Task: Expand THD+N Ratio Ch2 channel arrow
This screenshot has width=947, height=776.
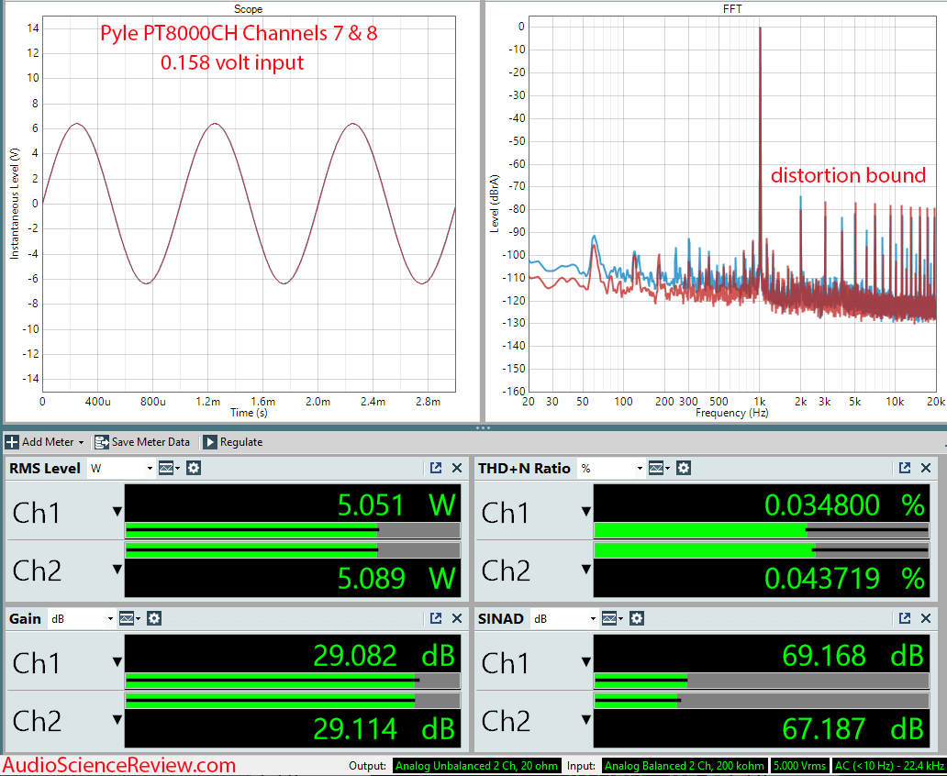Action: click(585, 570)
